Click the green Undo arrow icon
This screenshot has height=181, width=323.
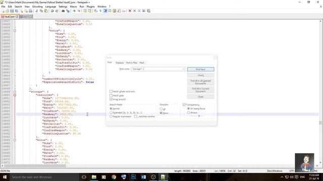pos(52,11)
